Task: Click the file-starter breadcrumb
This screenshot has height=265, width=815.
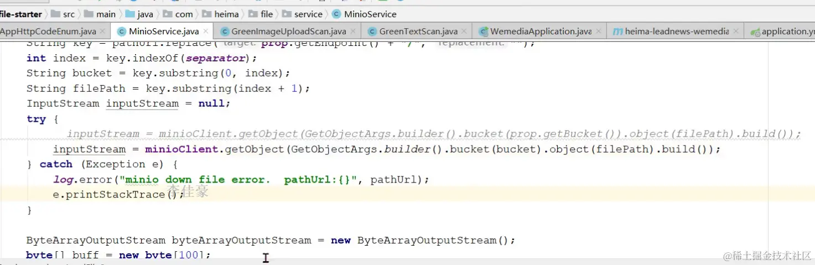Action: pyautogui.click(x=21, y=14)
